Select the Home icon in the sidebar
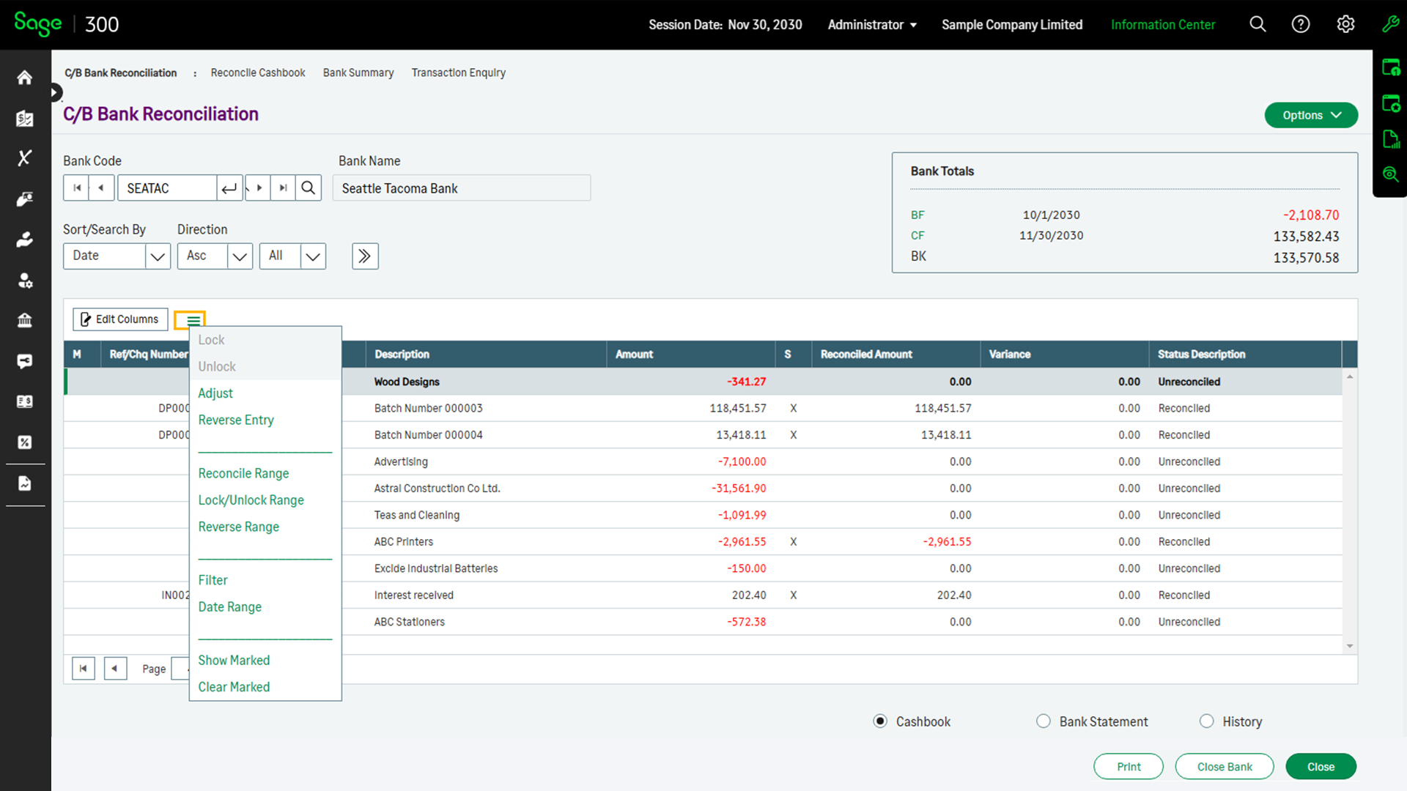 (25, 77)
